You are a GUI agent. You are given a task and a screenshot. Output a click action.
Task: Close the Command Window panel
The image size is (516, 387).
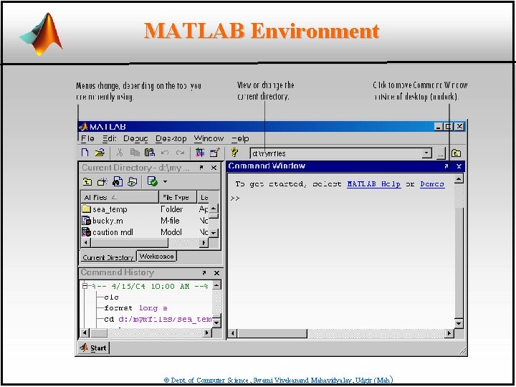click(x=459, y=166)
